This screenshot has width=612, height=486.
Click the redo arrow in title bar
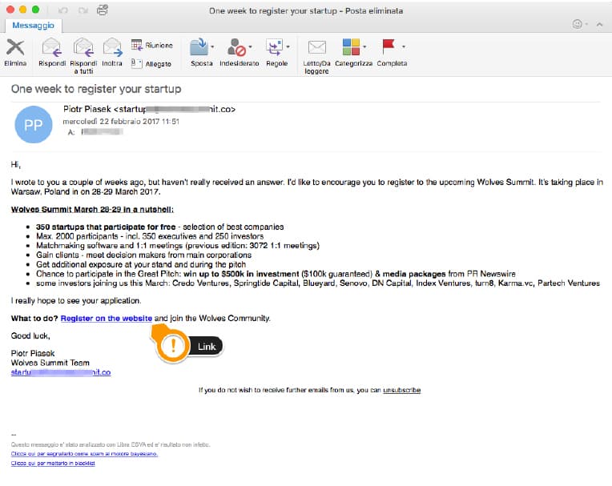point(83,10)
